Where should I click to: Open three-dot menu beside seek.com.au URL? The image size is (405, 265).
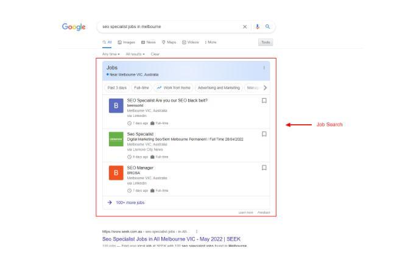[x=197, y=231]
